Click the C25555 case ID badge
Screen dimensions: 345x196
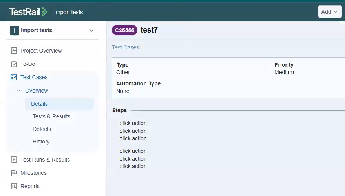tap(124, 30)
